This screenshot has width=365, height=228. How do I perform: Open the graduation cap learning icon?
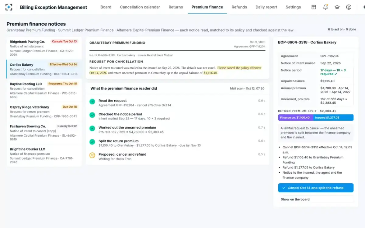337,7
